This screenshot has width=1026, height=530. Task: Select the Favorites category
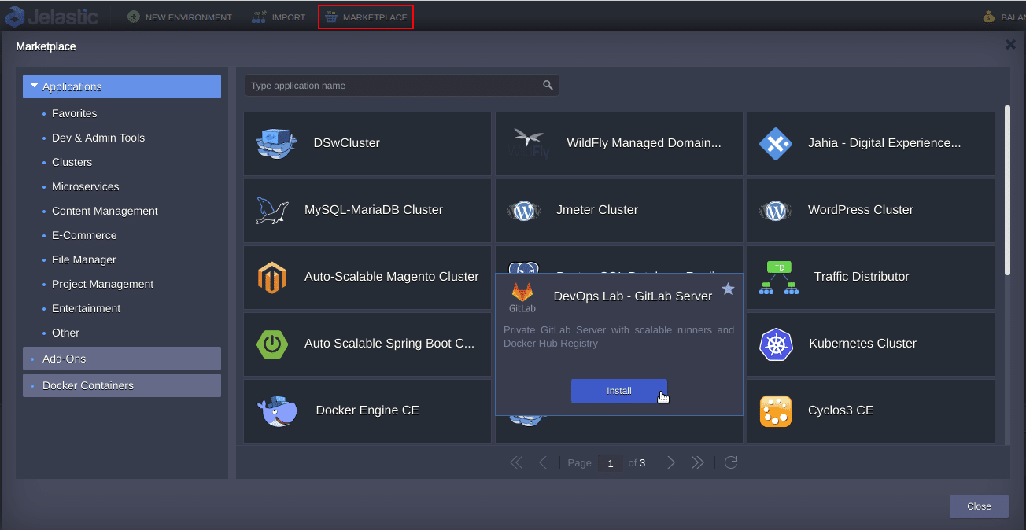click(x=75, y=113)
